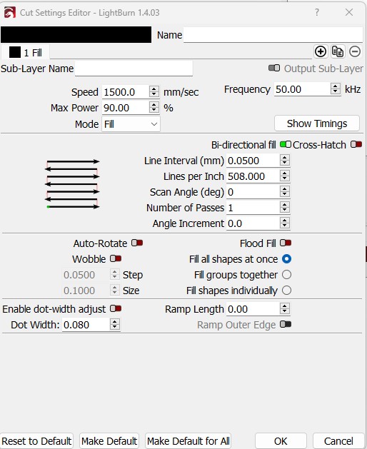Click the Lines per Inch field
Screen dimensions: 367x449
[253, 176]
